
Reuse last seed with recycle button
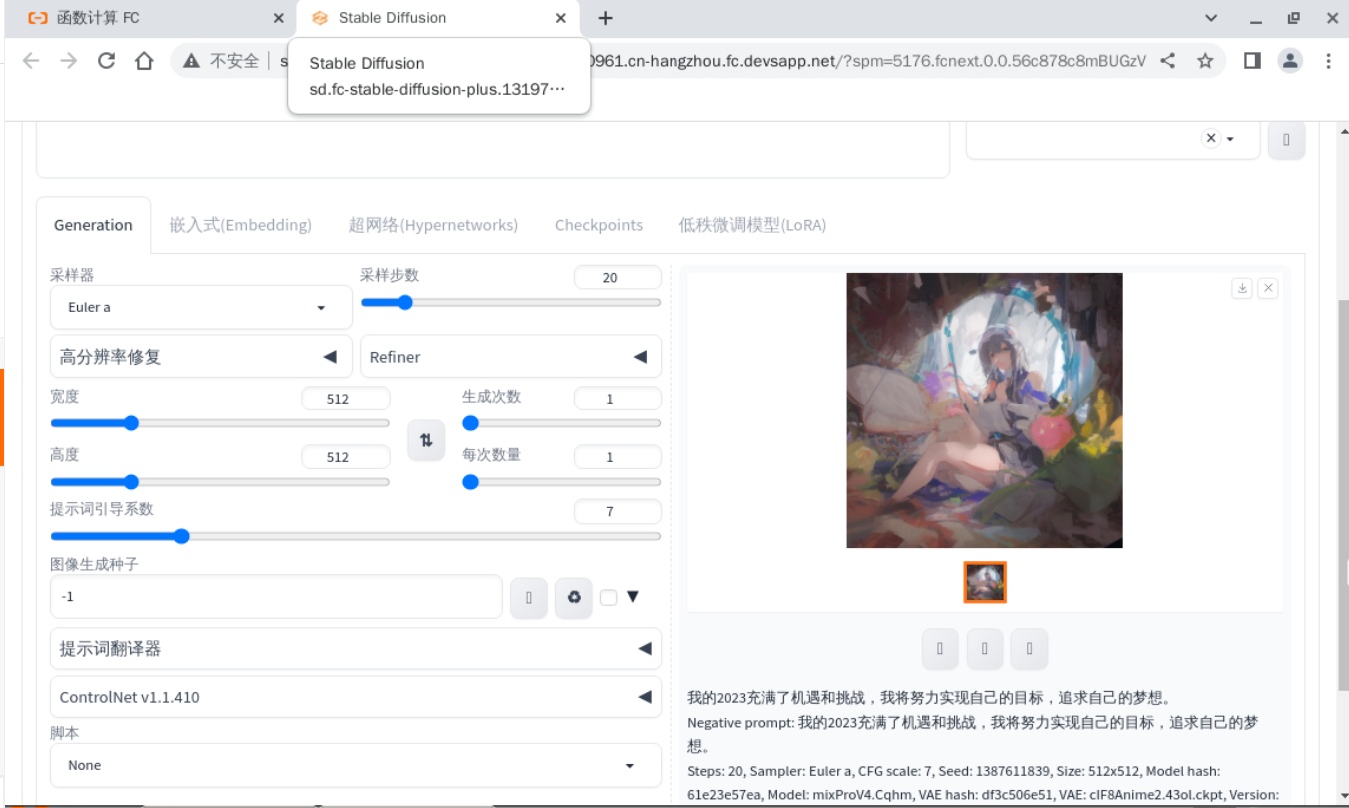pos(574,598)
